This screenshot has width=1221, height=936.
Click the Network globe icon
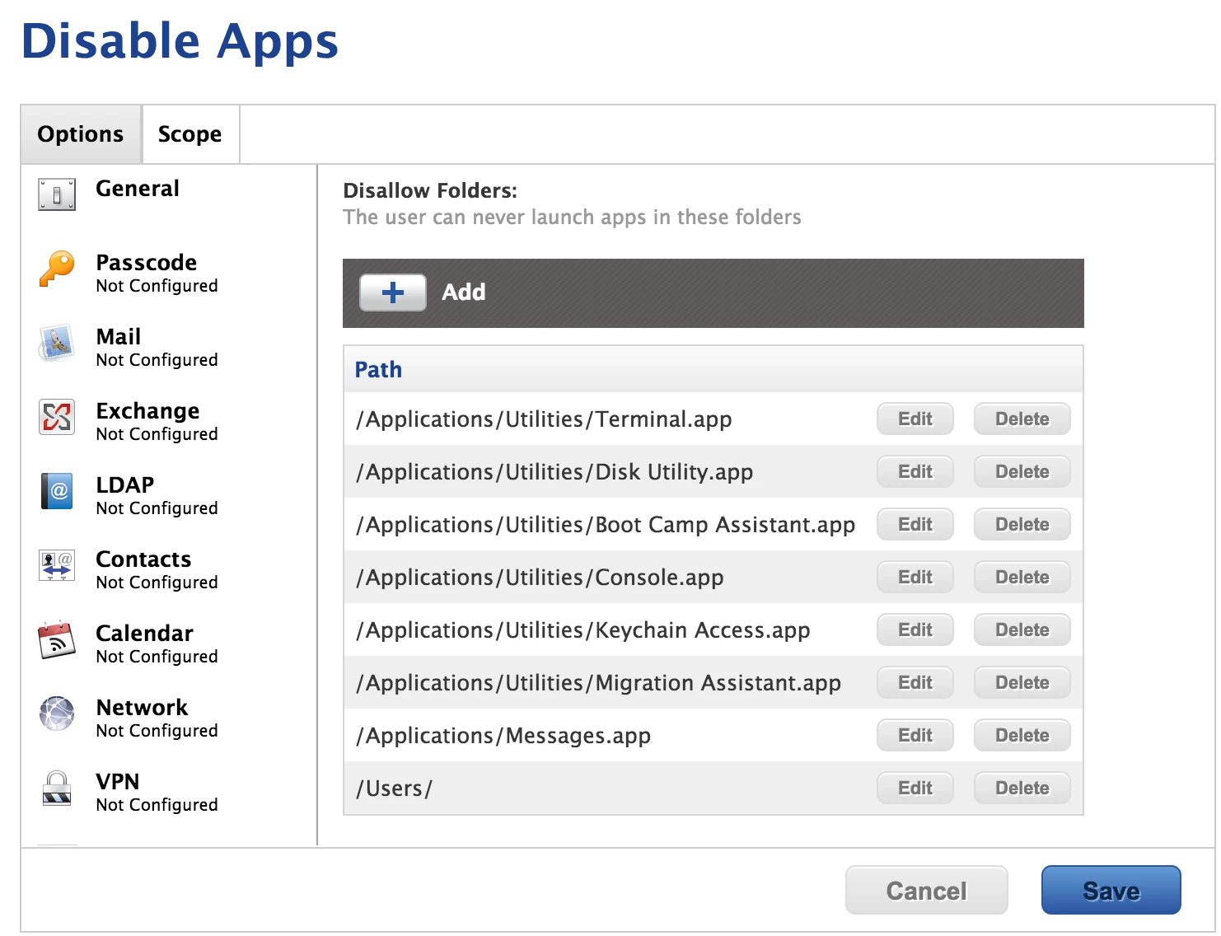(x=57, y=714)
